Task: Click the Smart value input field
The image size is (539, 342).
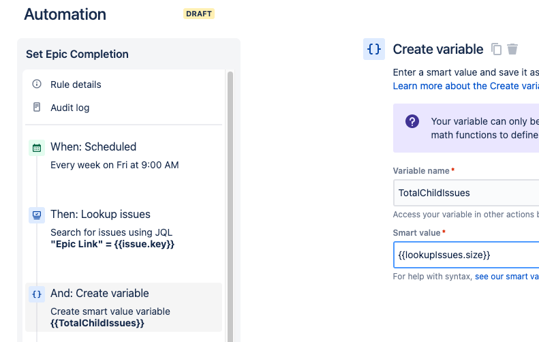Action: (466, 255)
